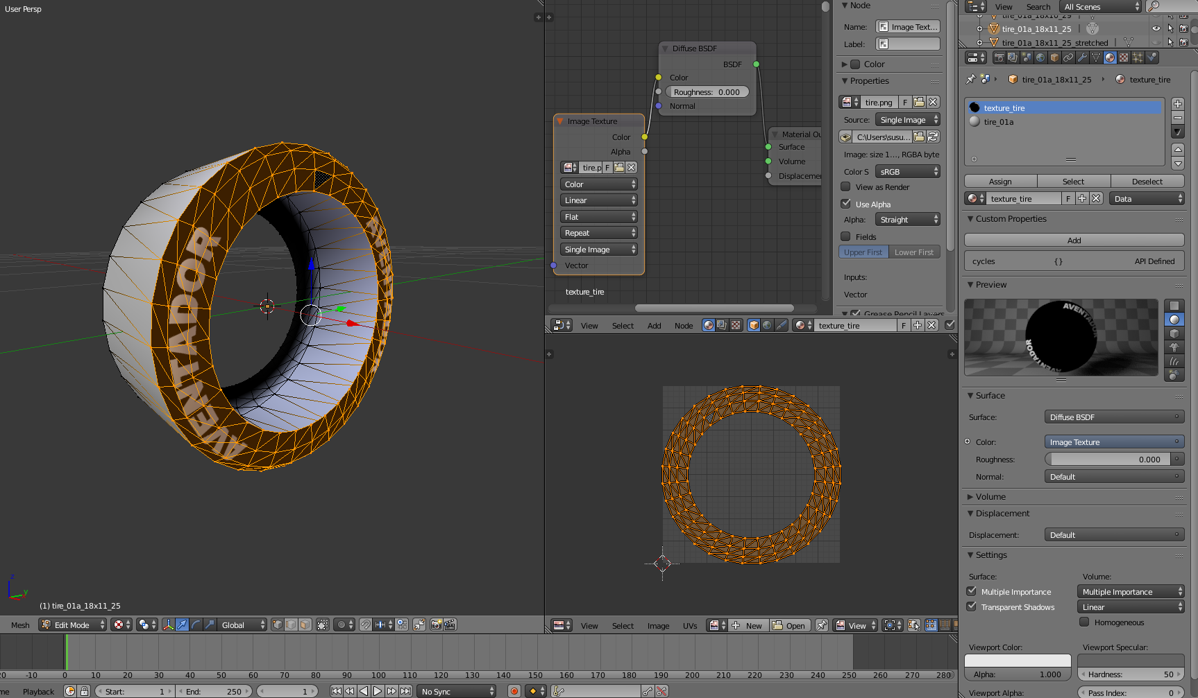The image size is (1198, 698).
Task: Play animation forward
Action: pos(378,691)
